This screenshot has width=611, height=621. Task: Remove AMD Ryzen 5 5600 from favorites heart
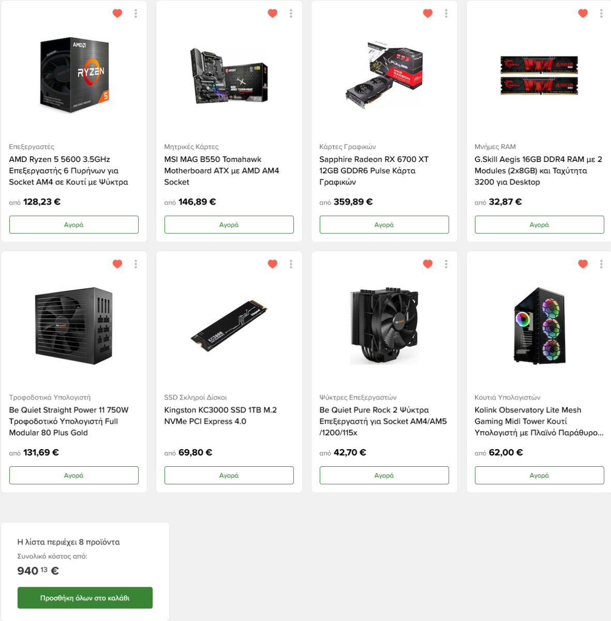click(x=117, y=13)
